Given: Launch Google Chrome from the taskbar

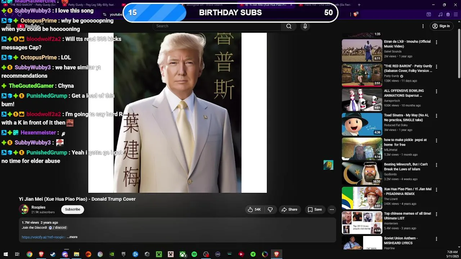Looking at the screenshot, I should coord(30,254).
